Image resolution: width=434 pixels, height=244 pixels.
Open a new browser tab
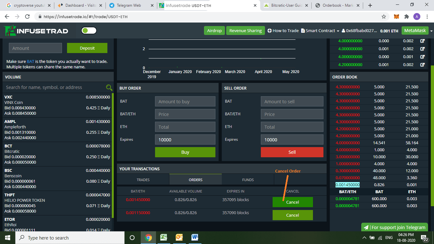[370, 5]
